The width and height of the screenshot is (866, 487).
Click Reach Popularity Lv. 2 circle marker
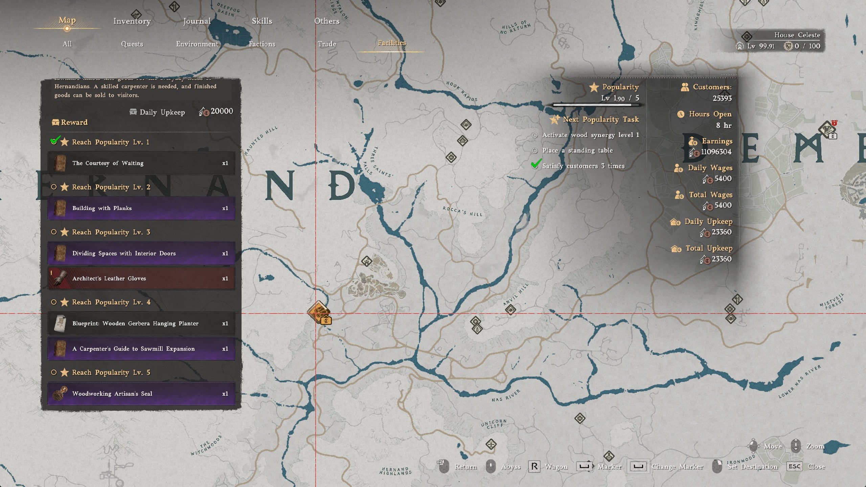click(53, 187)
